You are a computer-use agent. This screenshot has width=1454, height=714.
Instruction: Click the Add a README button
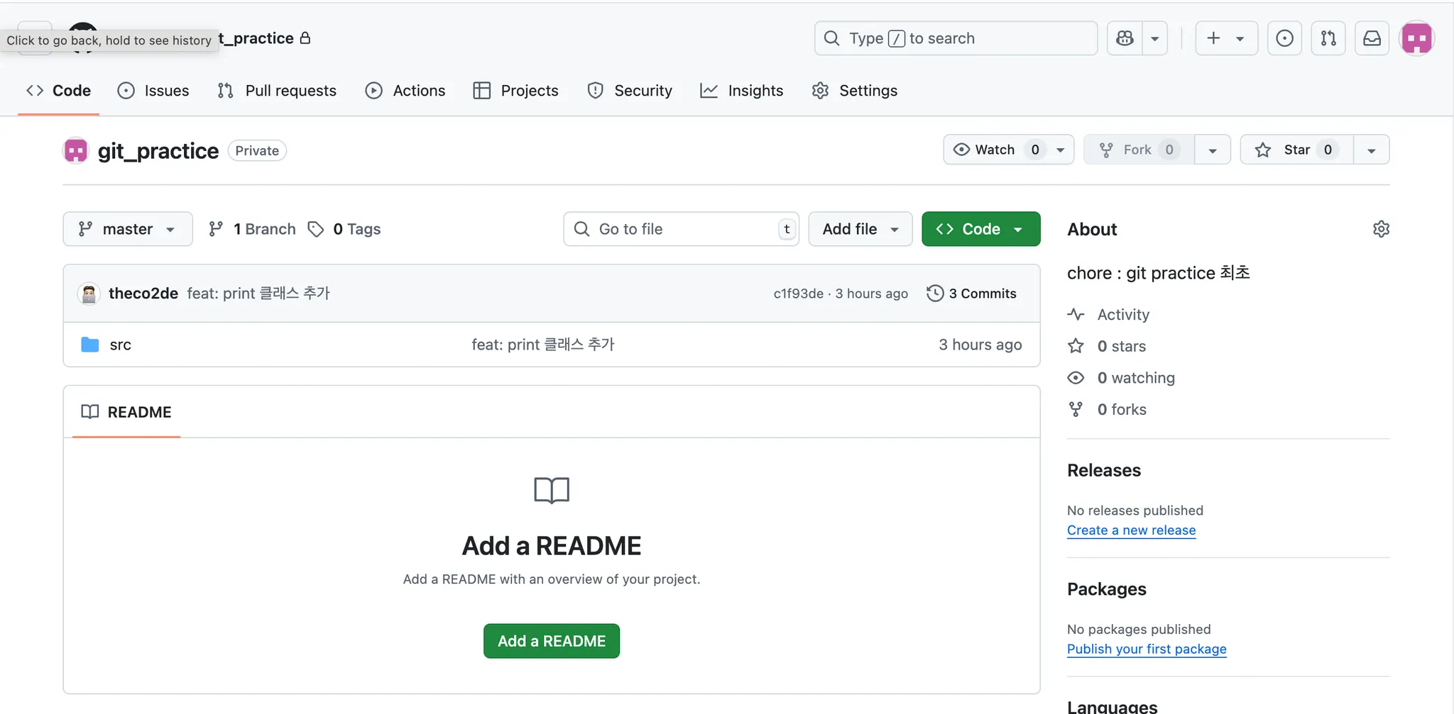(x=551, y=641)
